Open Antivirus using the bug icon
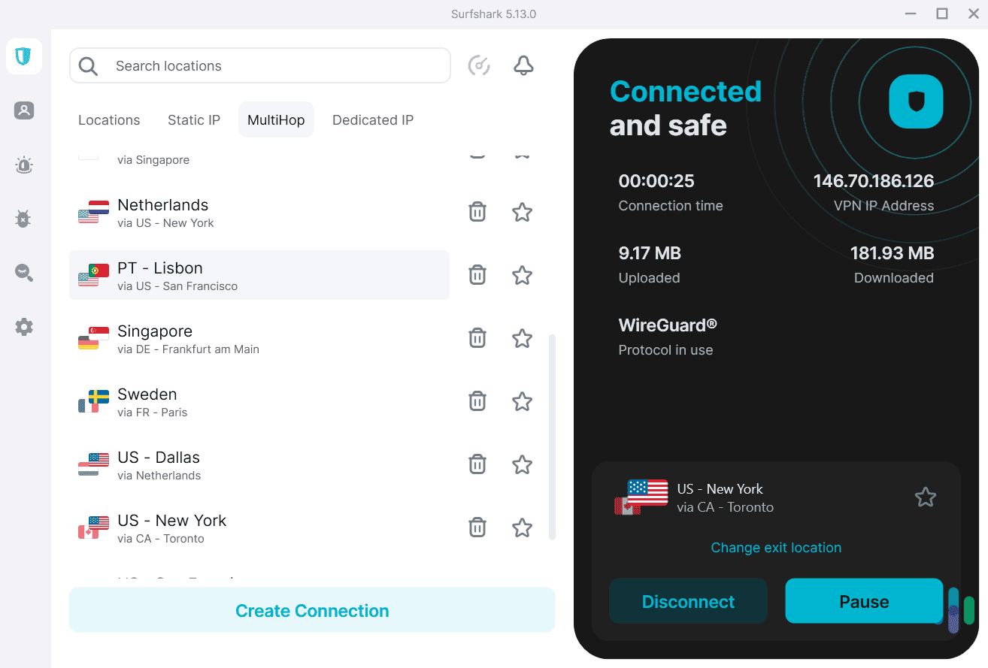This screenshot has height=668, width=988. [23, 219]
